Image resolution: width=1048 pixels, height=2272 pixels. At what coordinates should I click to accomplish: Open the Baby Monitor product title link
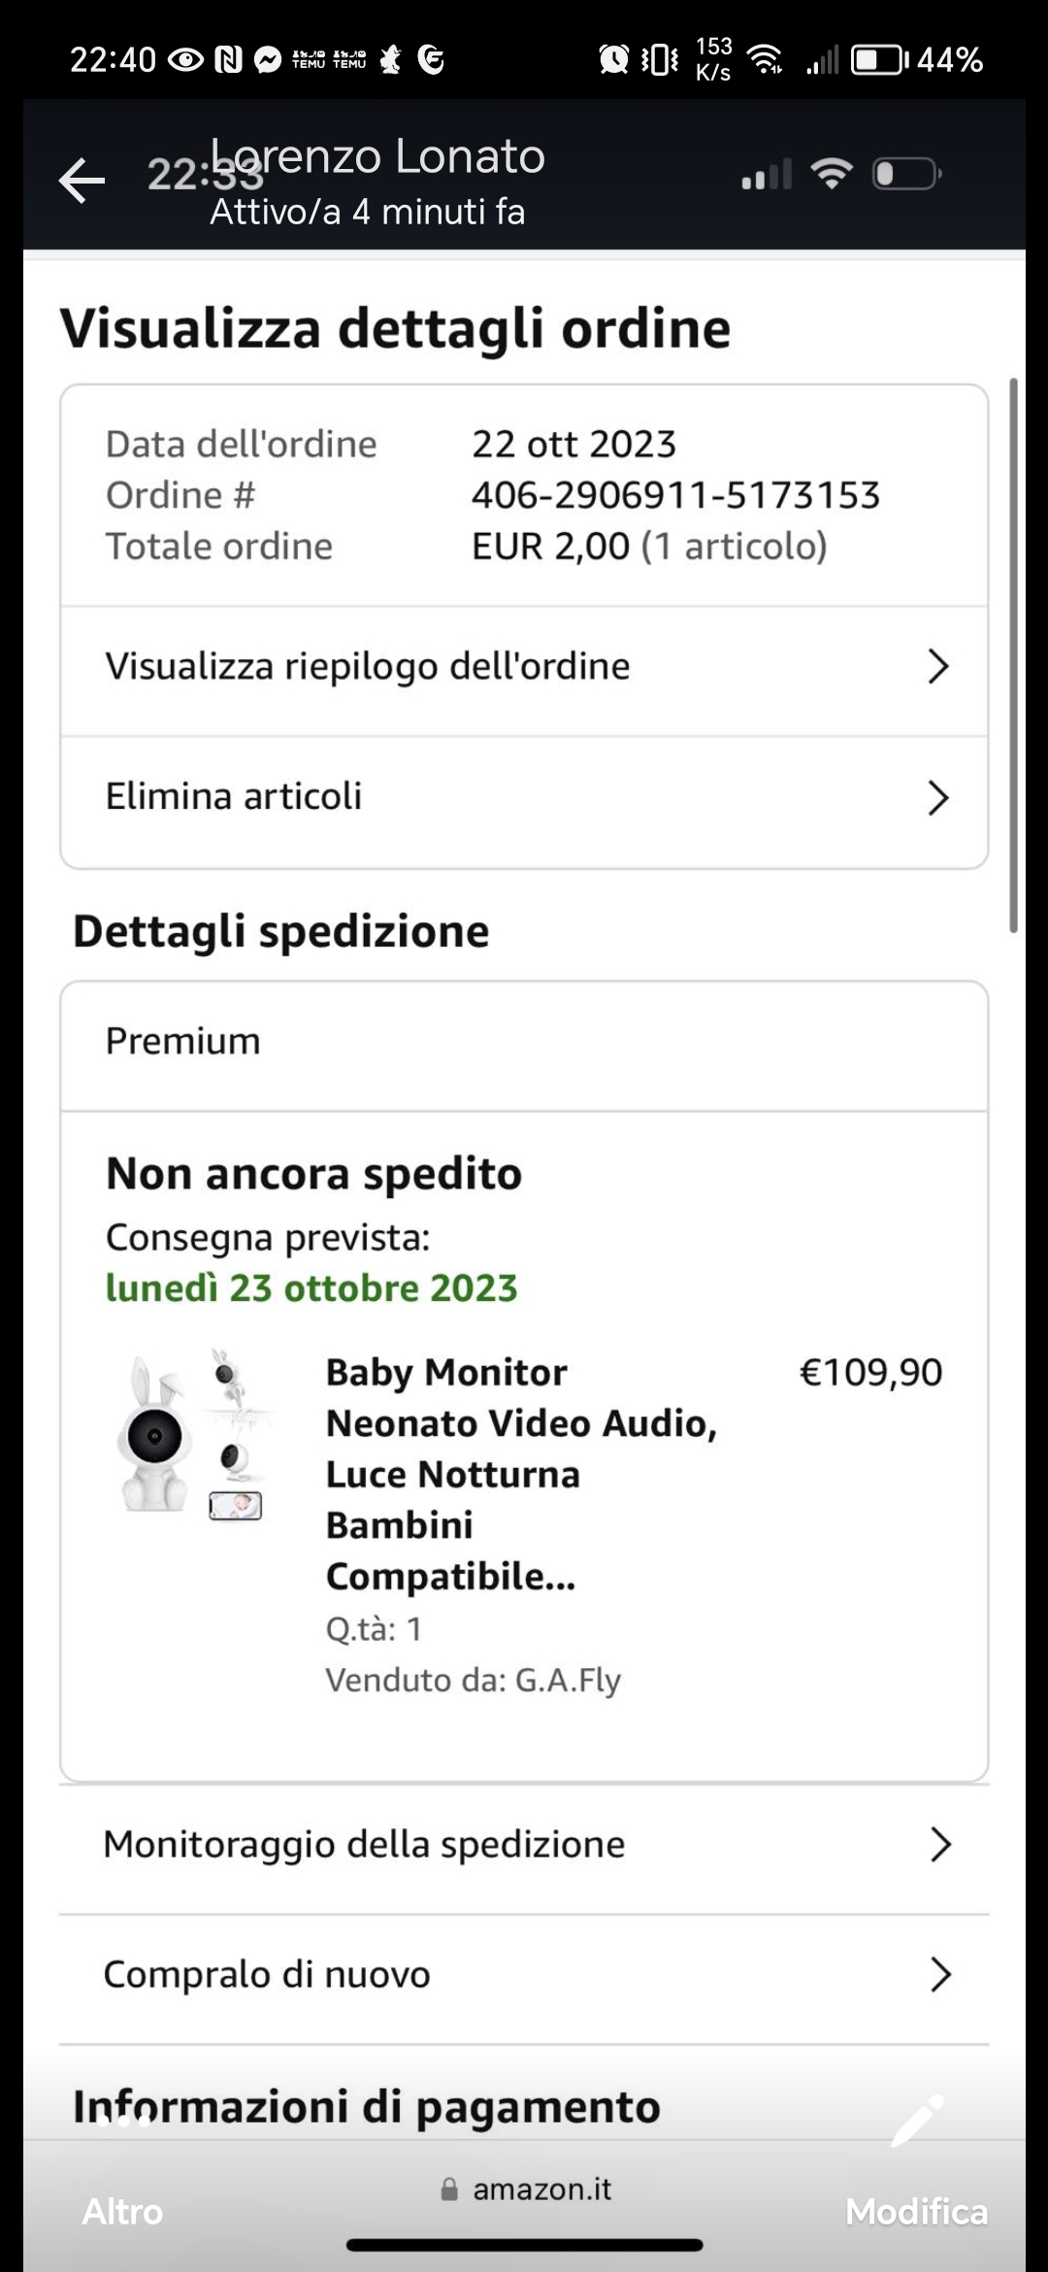click(x=521, y=1474)
